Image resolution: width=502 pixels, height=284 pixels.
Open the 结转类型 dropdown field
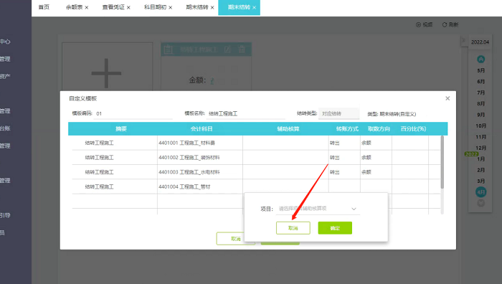pos(338,113)
